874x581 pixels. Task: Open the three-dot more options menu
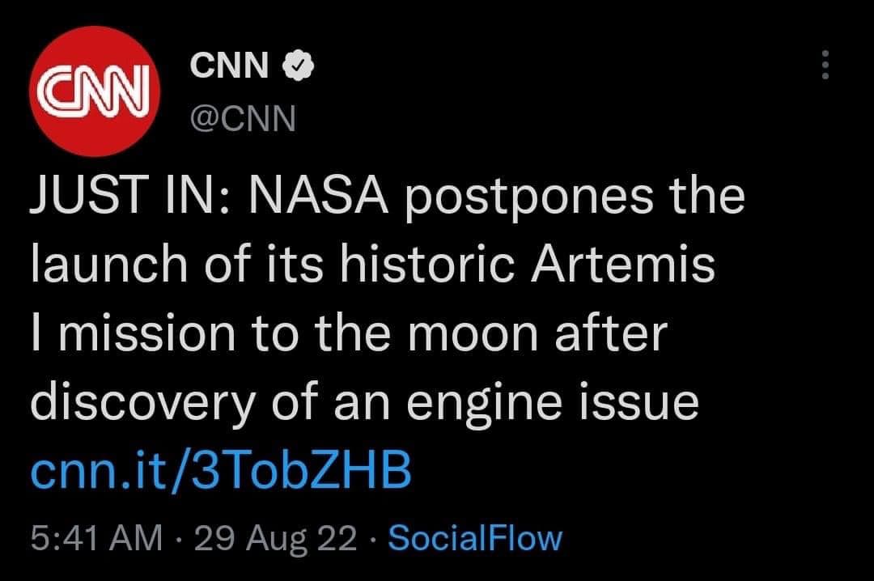click(x=825, y=66)
